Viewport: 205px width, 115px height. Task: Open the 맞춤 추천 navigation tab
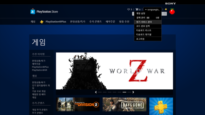pyautogui.click(x=124, y=22)
